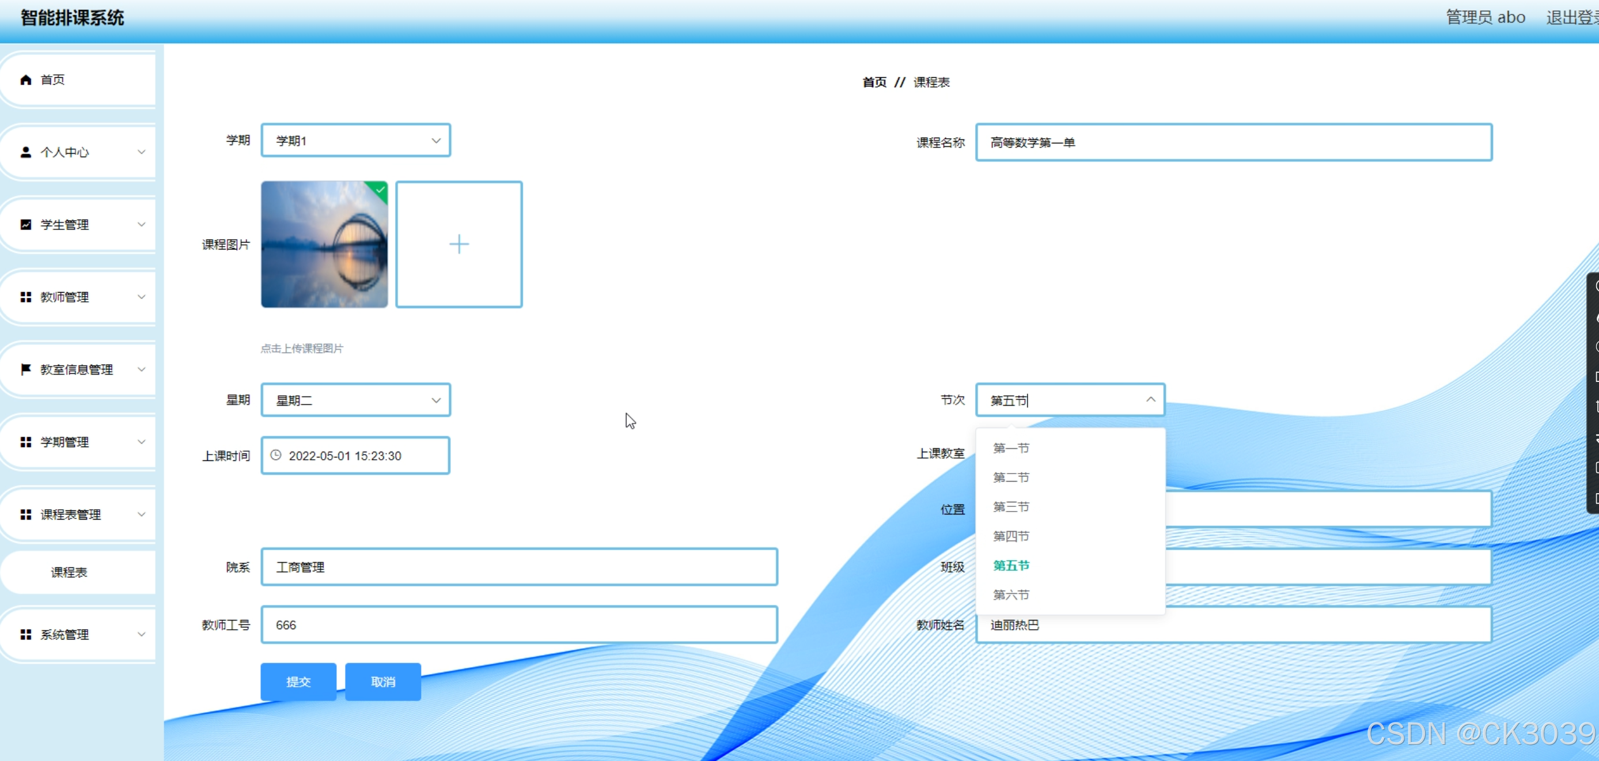
Task: Click the chart icon beside 学生管理
Action: (25, 225)
